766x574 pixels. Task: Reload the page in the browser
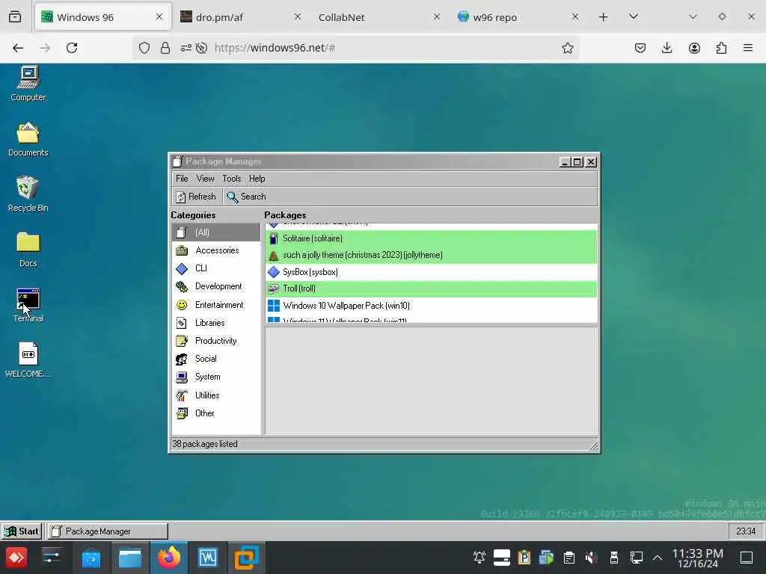(x=72, y=48)
